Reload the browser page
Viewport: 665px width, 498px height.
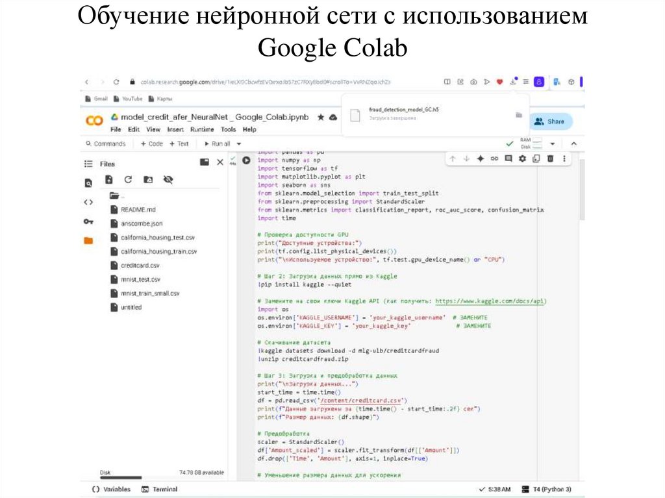[116, 82]
